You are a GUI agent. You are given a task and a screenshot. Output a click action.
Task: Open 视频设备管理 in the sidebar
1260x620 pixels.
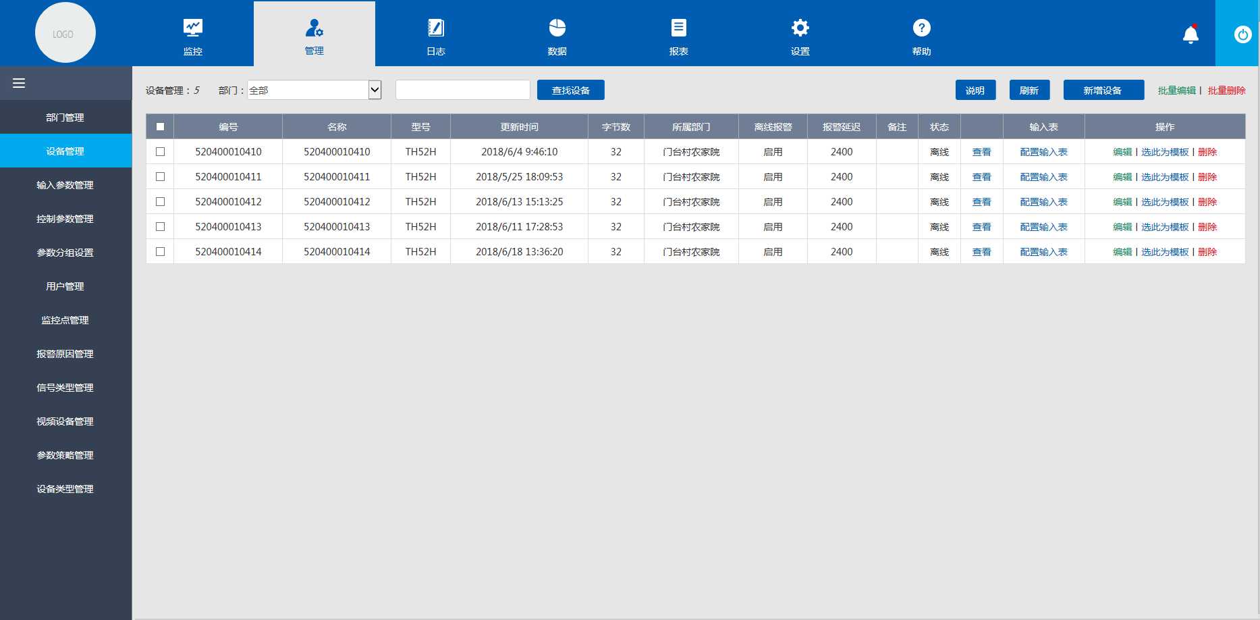tap(65, 421)
